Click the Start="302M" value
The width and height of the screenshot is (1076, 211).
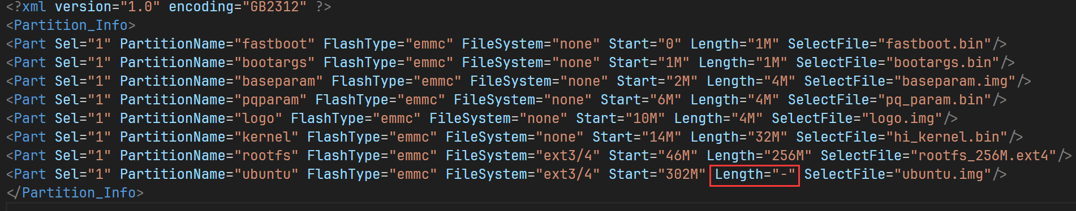pos(657,174)
